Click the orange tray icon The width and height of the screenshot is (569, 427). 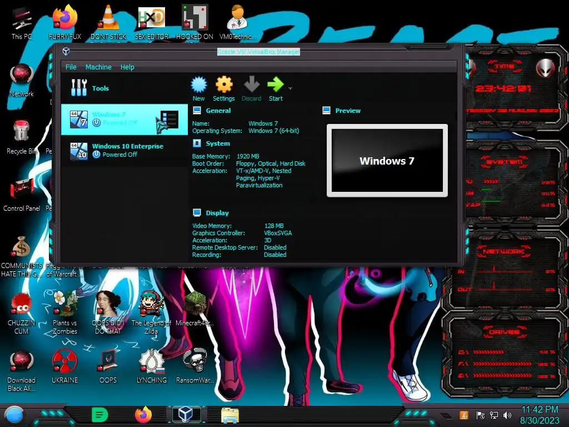tap(464, 415)
